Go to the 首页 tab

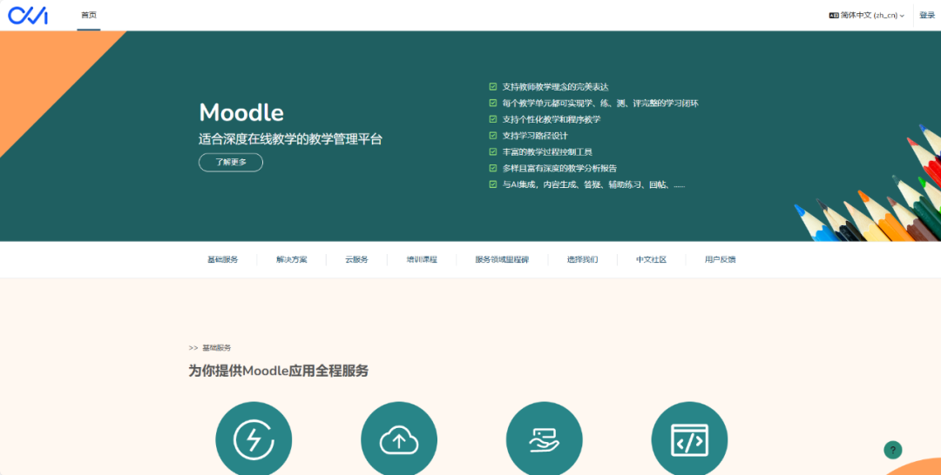tap(89, 15)
